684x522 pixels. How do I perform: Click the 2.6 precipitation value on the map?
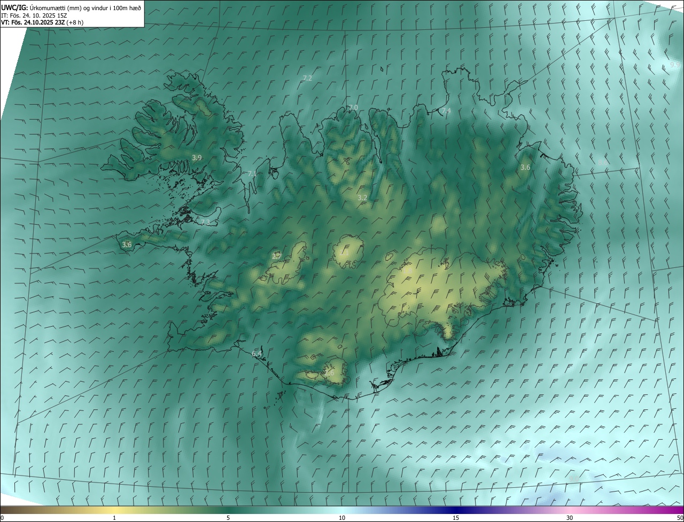pos(329,373)
